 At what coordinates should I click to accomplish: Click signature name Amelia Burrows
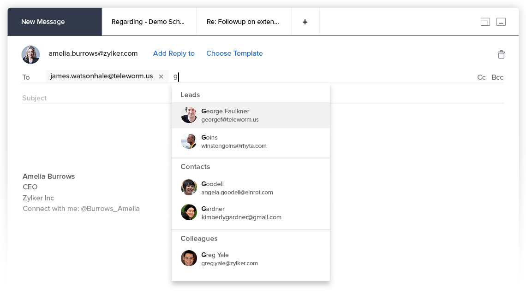[48, 176]
